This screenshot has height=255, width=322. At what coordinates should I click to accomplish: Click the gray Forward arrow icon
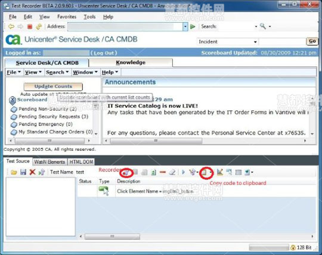20,26
